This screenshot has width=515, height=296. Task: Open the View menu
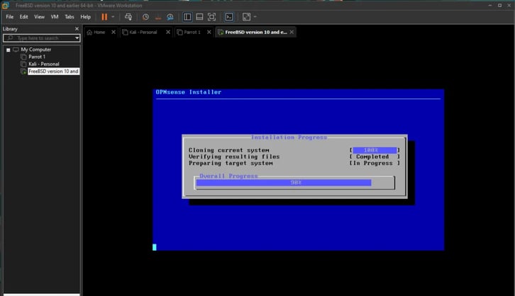pos(40,17)
